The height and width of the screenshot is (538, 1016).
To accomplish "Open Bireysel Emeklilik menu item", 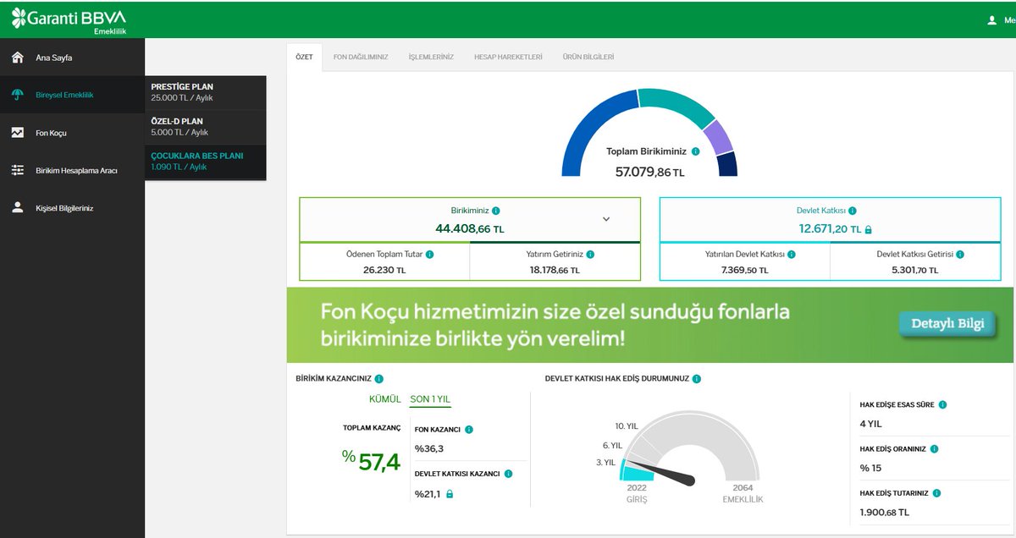I will [x=72, y=95].
